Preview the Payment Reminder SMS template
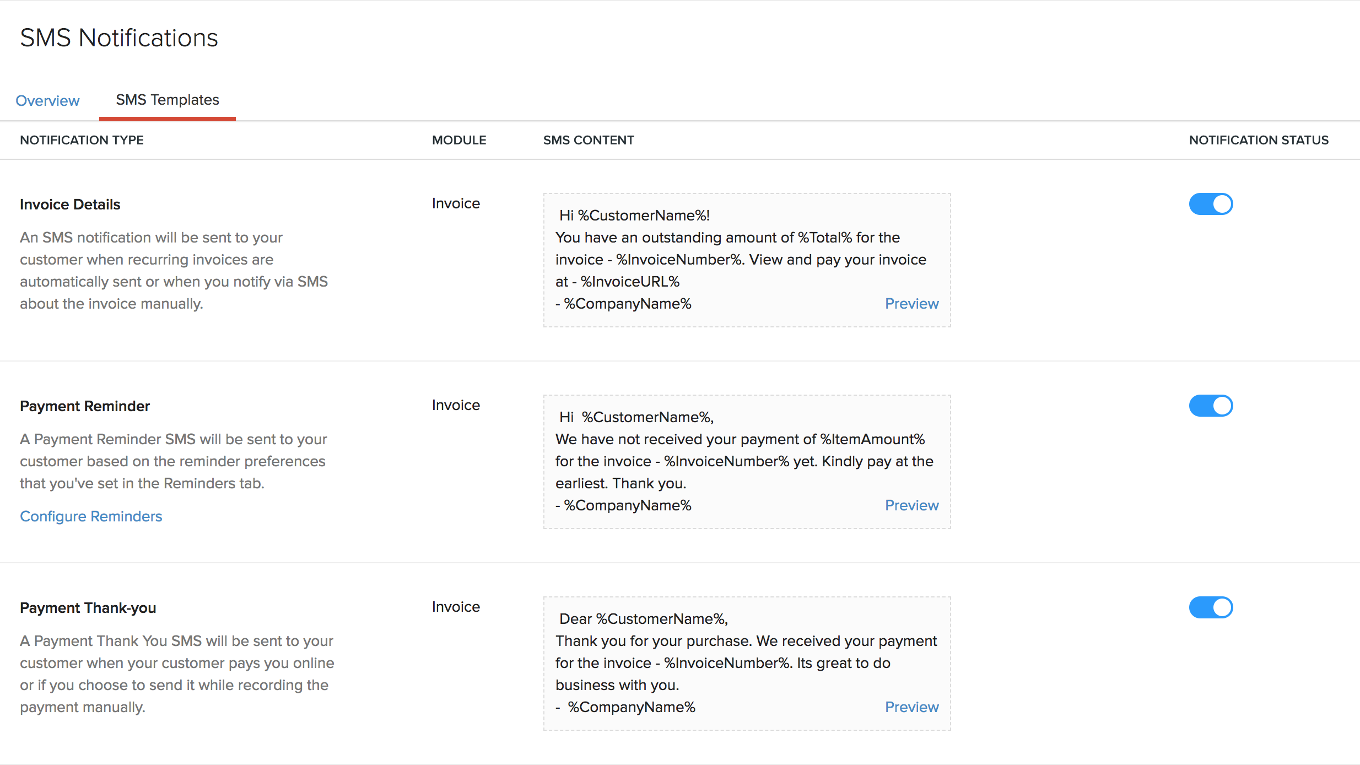This screenshot has width=1360, height=765. pos(911,505)
